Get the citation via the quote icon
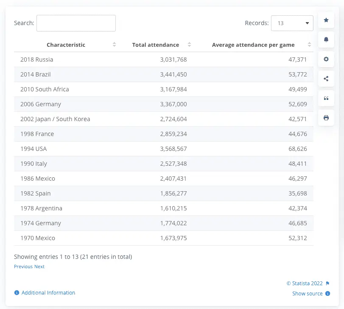The image size is (344, 309). coord(326,98)
